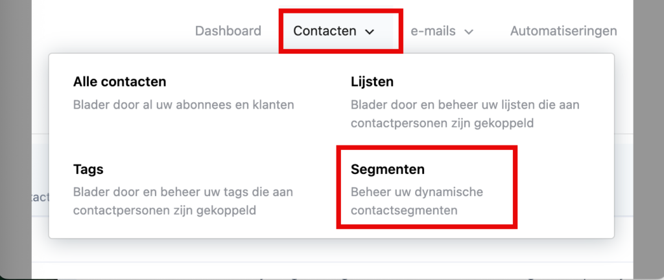Click 'Beheer uw dynamische contactsegmenten' description
Viewport: 664px width, 280px height.
[416, 200]
